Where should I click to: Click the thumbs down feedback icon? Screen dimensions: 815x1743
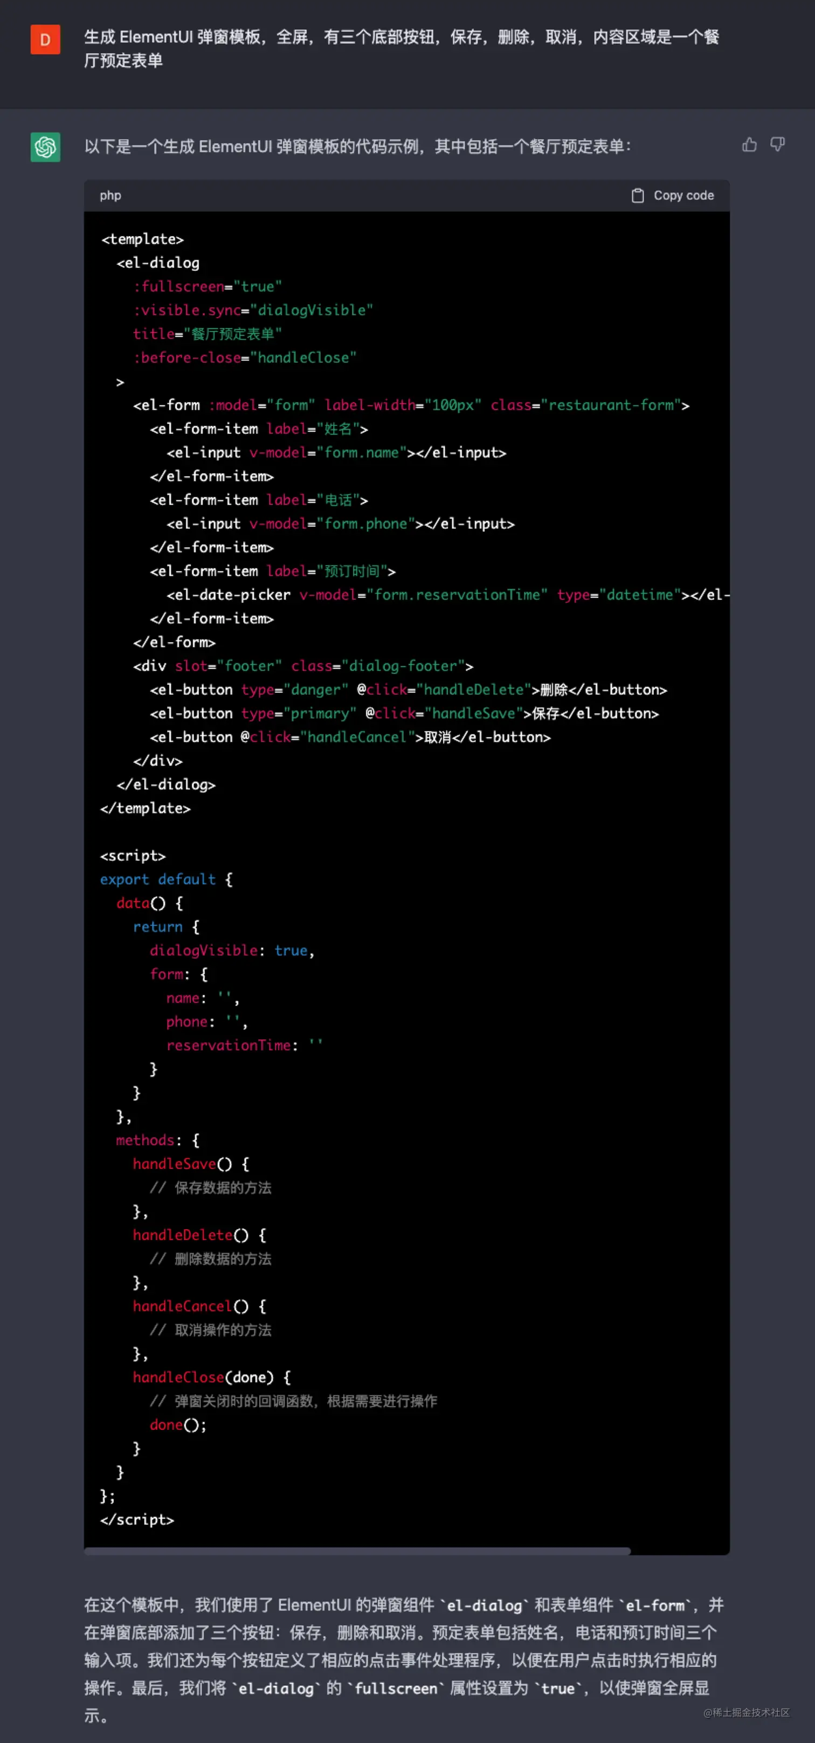tap(777, 144)
